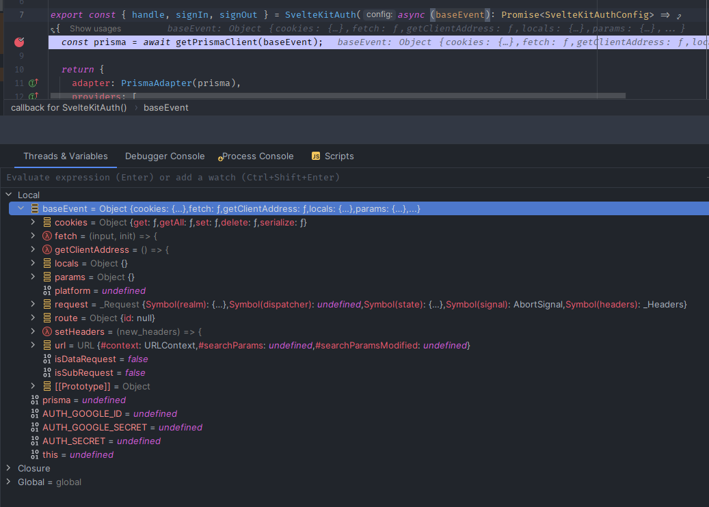Click the object icon next to cookies
Image resolution: width=709 pixels, height=507 pixels.
[x=47, y=222]
